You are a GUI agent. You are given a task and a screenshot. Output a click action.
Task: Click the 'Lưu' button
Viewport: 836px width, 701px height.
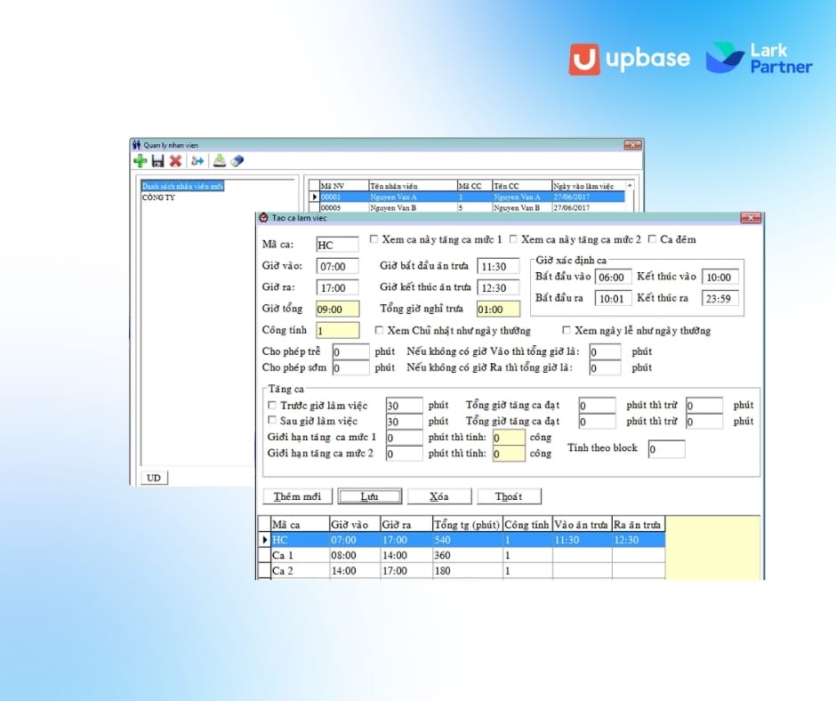pos(369,496)
